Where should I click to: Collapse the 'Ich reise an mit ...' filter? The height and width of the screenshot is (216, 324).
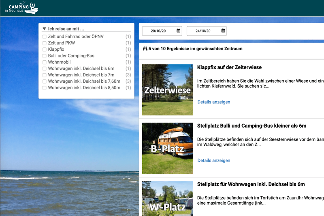tap(44, 29)
